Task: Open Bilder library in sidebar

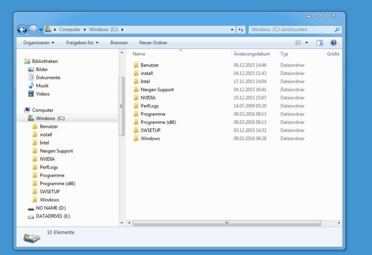Action: pos(38,69)
